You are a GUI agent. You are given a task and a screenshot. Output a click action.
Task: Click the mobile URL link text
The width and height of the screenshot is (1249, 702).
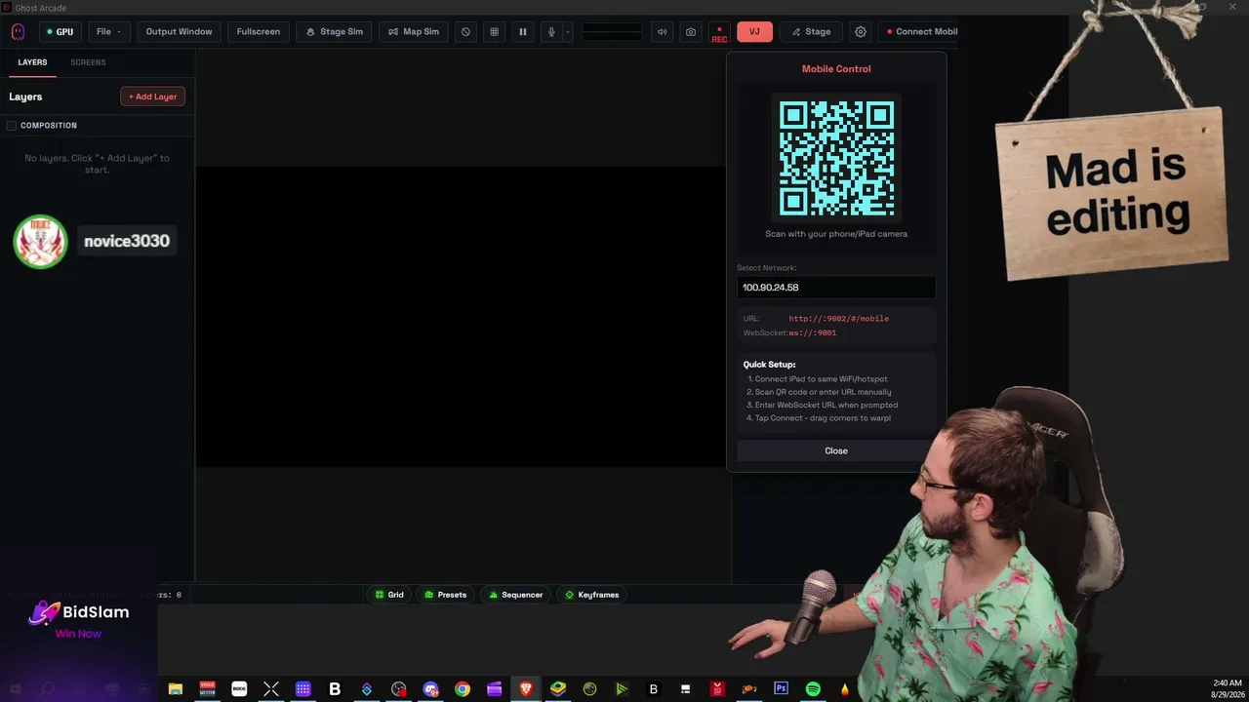click(x=839, y=319)
